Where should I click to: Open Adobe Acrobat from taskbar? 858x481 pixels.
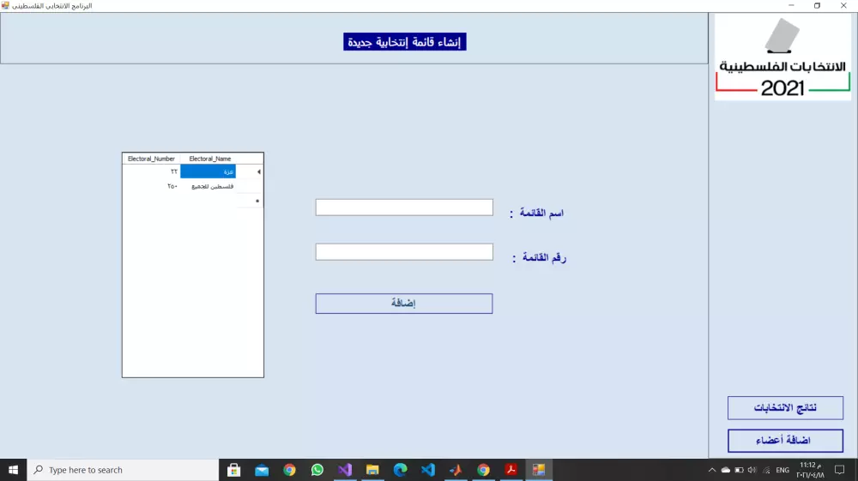click(x=511, y=470)
